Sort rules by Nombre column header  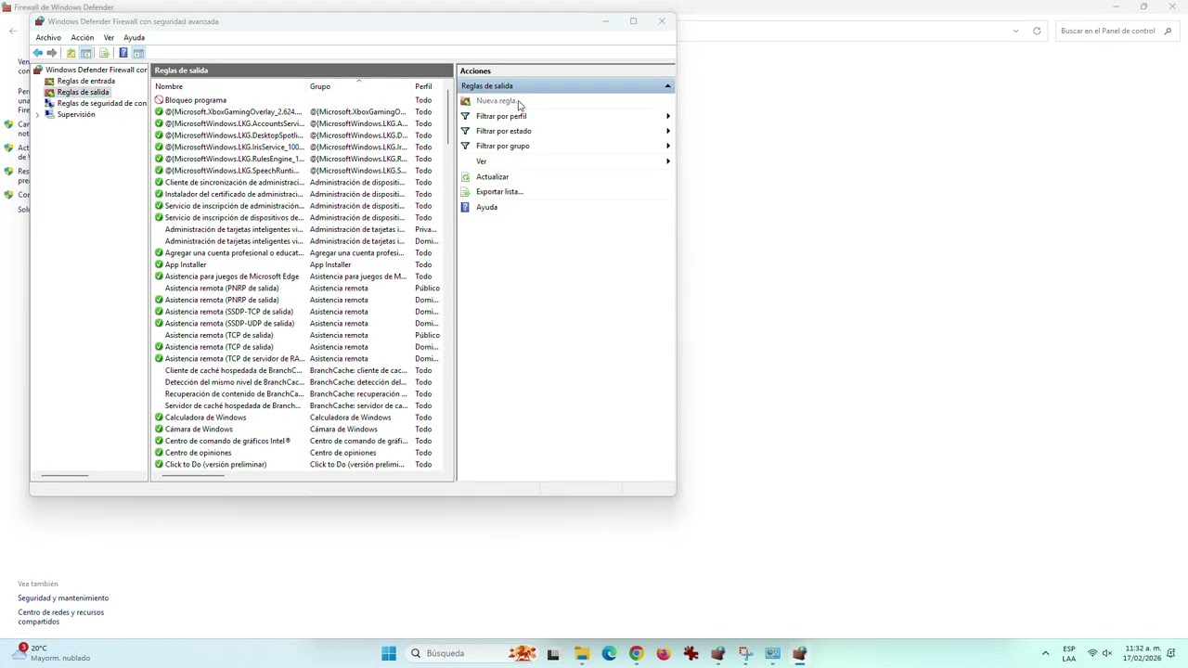coord(229,87)
